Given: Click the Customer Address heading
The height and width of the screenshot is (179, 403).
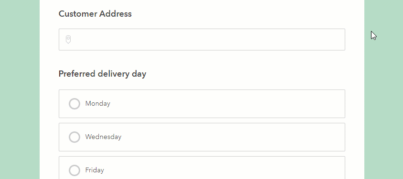Looking at the screenshot, I should (x=95, y=14).
